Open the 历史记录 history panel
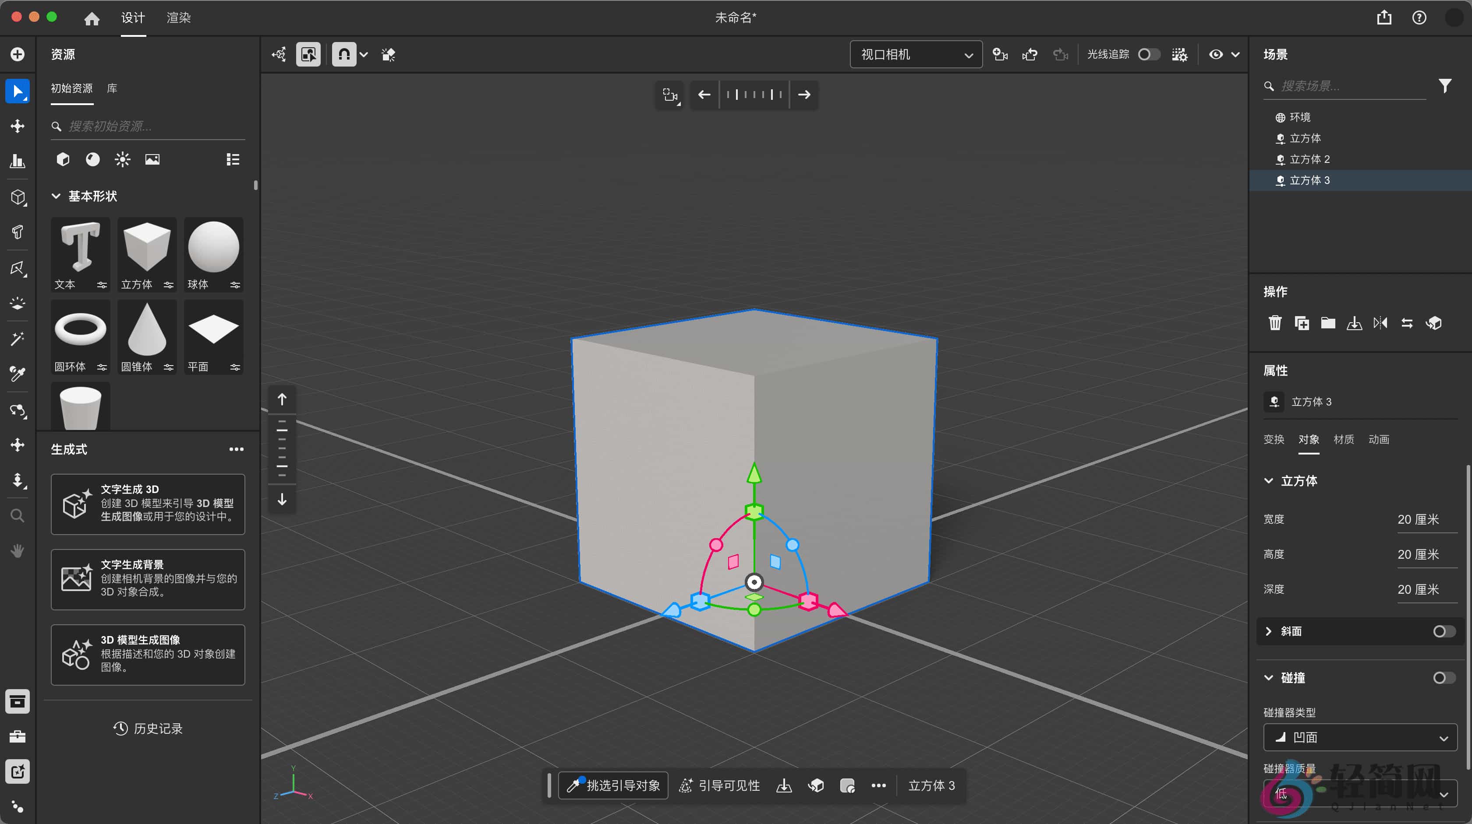Image resolution: width=1472 pixels, height=824 pixels. click(x=148, y=728)
